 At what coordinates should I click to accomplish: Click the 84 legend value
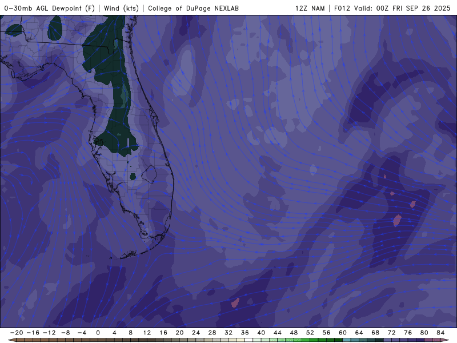tap(440, 333)
